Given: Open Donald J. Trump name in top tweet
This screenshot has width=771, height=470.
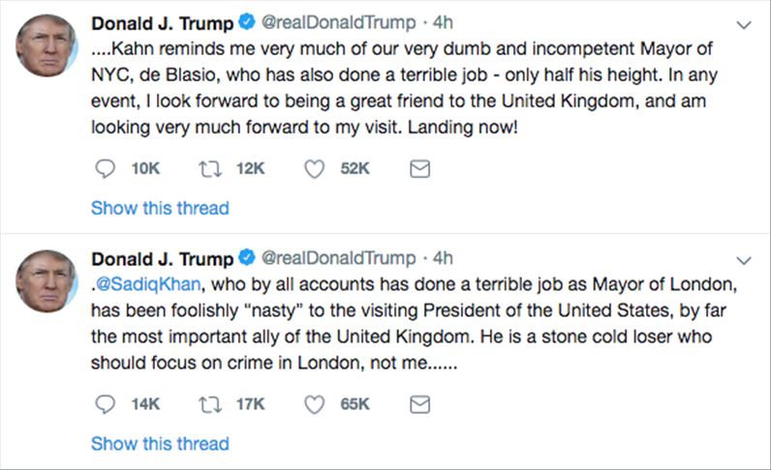Looking at the screenshot, I should point(162,23).
